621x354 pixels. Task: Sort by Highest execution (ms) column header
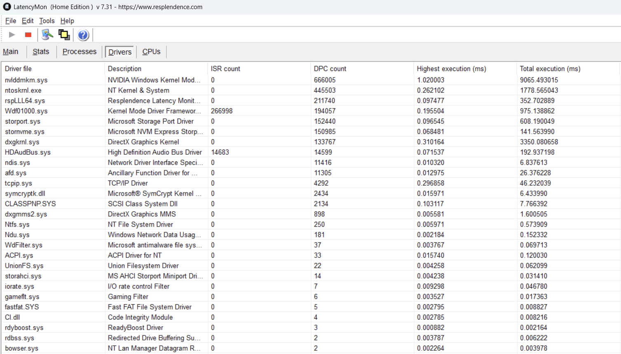pyautogui.click(x=451, y=69)
